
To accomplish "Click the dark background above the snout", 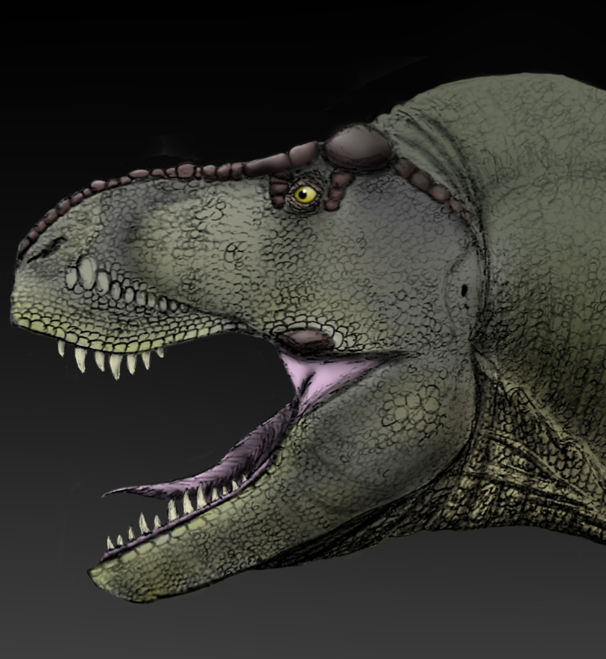I will point(149,89).
